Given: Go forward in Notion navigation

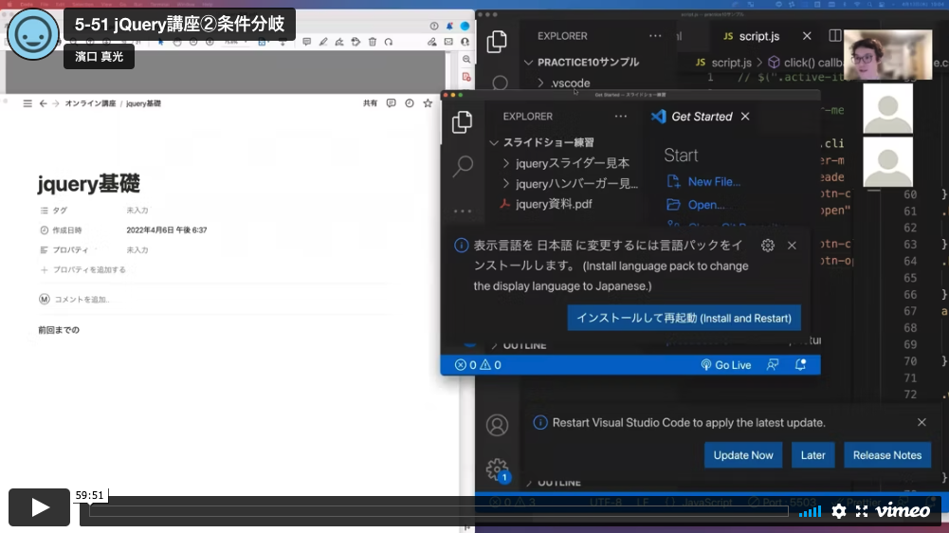Looking at the screenshot, I should coord(56,103).
